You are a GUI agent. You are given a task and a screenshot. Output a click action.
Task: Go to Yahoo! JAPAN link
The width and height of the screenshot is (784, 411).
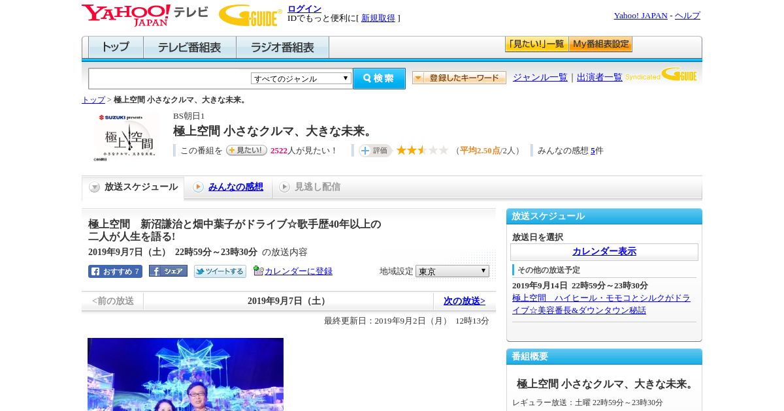(640, 16)
